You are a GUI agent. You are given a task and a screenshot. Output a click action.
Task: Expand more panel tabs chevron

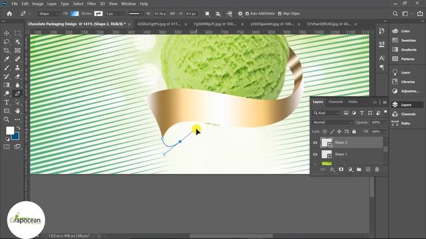(375, 102)
